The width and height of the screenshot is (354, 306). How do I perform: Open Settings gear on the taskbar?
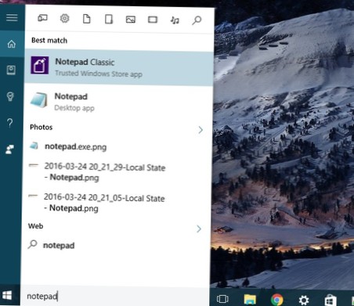tap(304, 300)
